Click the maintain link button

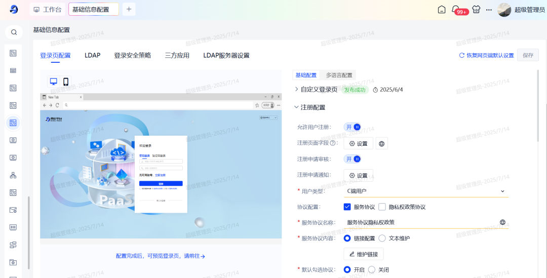(364, 254)
